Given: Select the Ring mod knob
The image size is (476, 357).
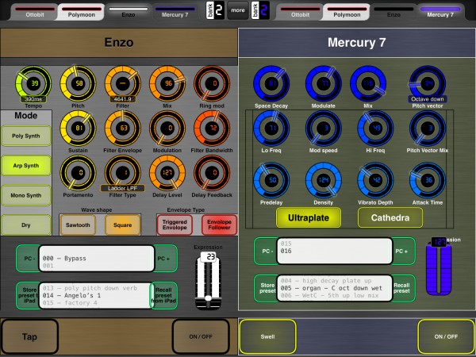Looking at the screenshot, I should click(212, 84).
